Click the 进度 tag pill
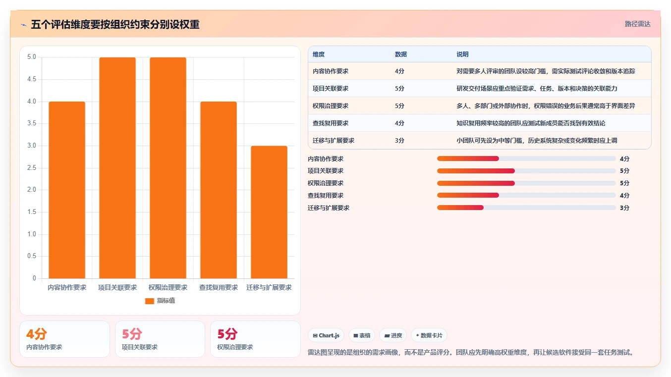671x377 pixels. click(393, 335)
